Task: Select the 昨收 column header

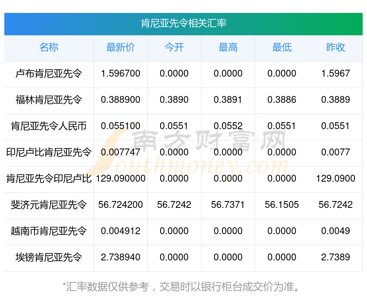Action: (x=335, y=48)
